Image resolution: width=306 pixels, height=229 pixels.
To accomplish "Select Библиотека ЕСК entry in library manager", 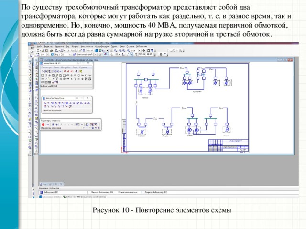I will (51, 192).
